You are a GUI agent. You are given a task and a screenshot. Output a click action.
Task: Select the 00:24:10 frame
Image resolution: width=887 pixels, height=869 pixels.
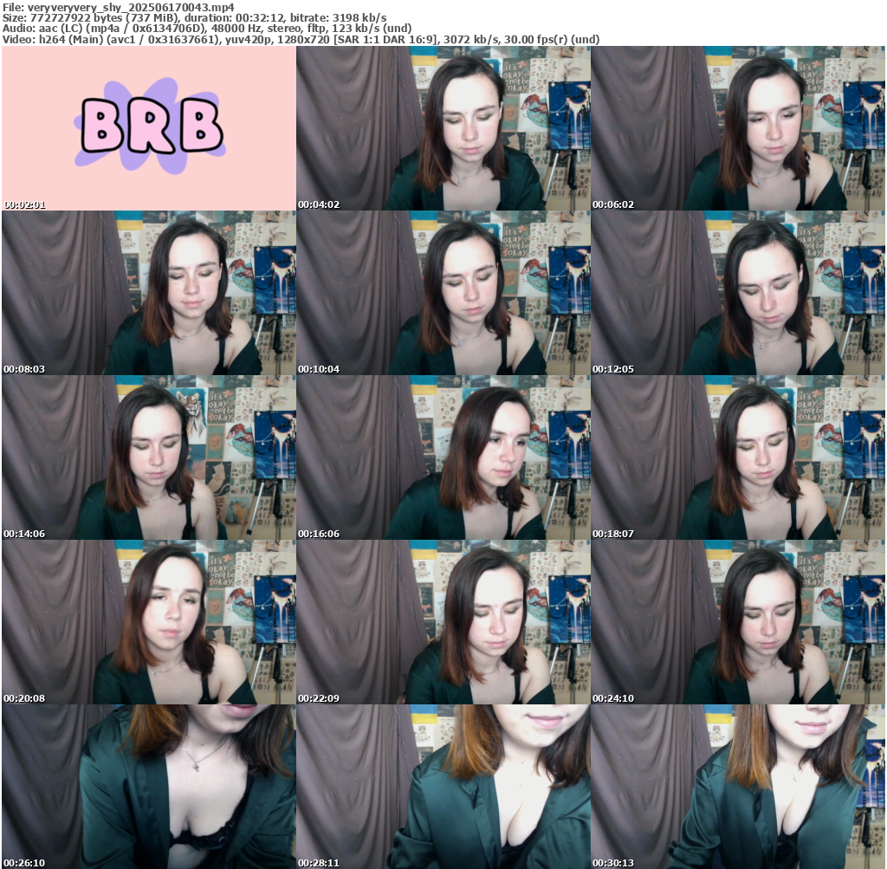pos(737,622)
